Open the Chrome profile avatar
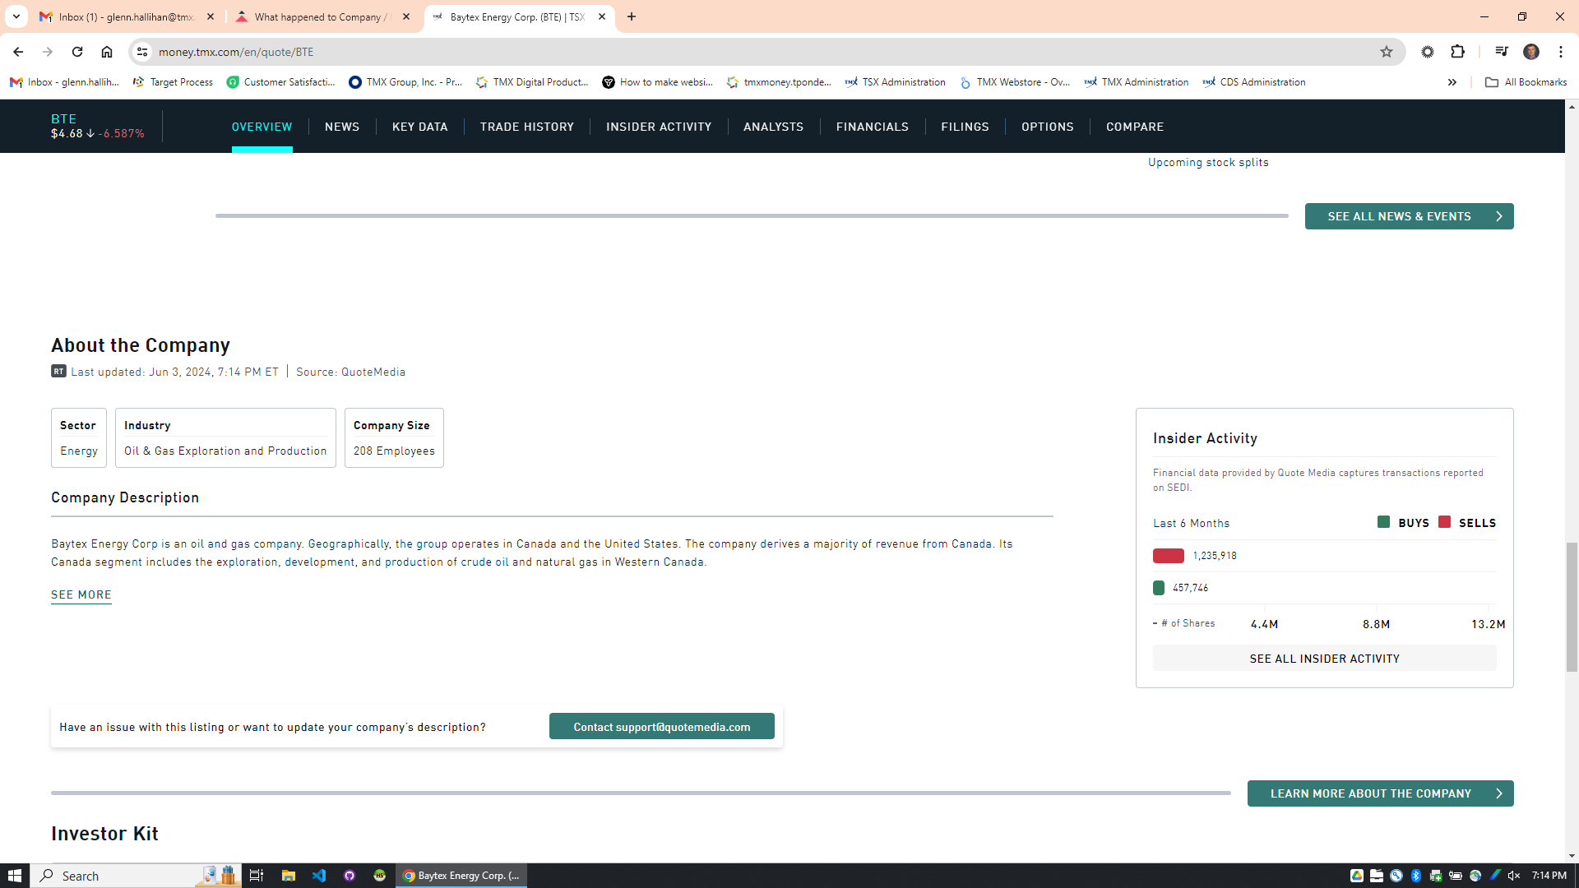This screenshot has height=888, width=1579. pyautogui.click(x=1530, y=52)
